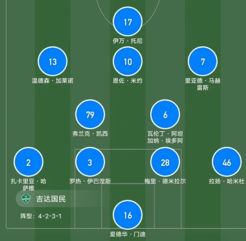Select the number 3 player circle

[90, 162]
